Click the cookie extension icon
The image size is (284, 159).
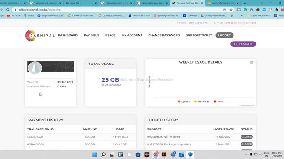[258, 10]
